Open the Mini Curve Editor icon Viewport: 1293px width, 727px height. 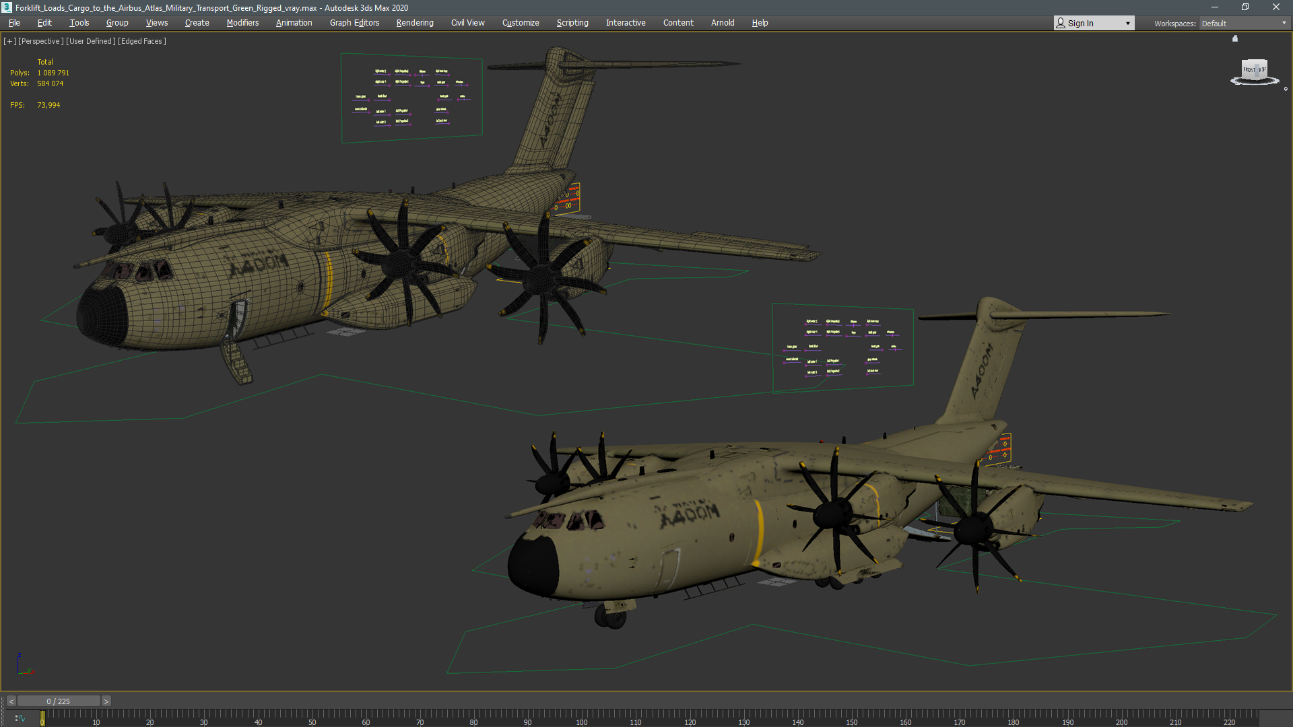pos(20,718)
